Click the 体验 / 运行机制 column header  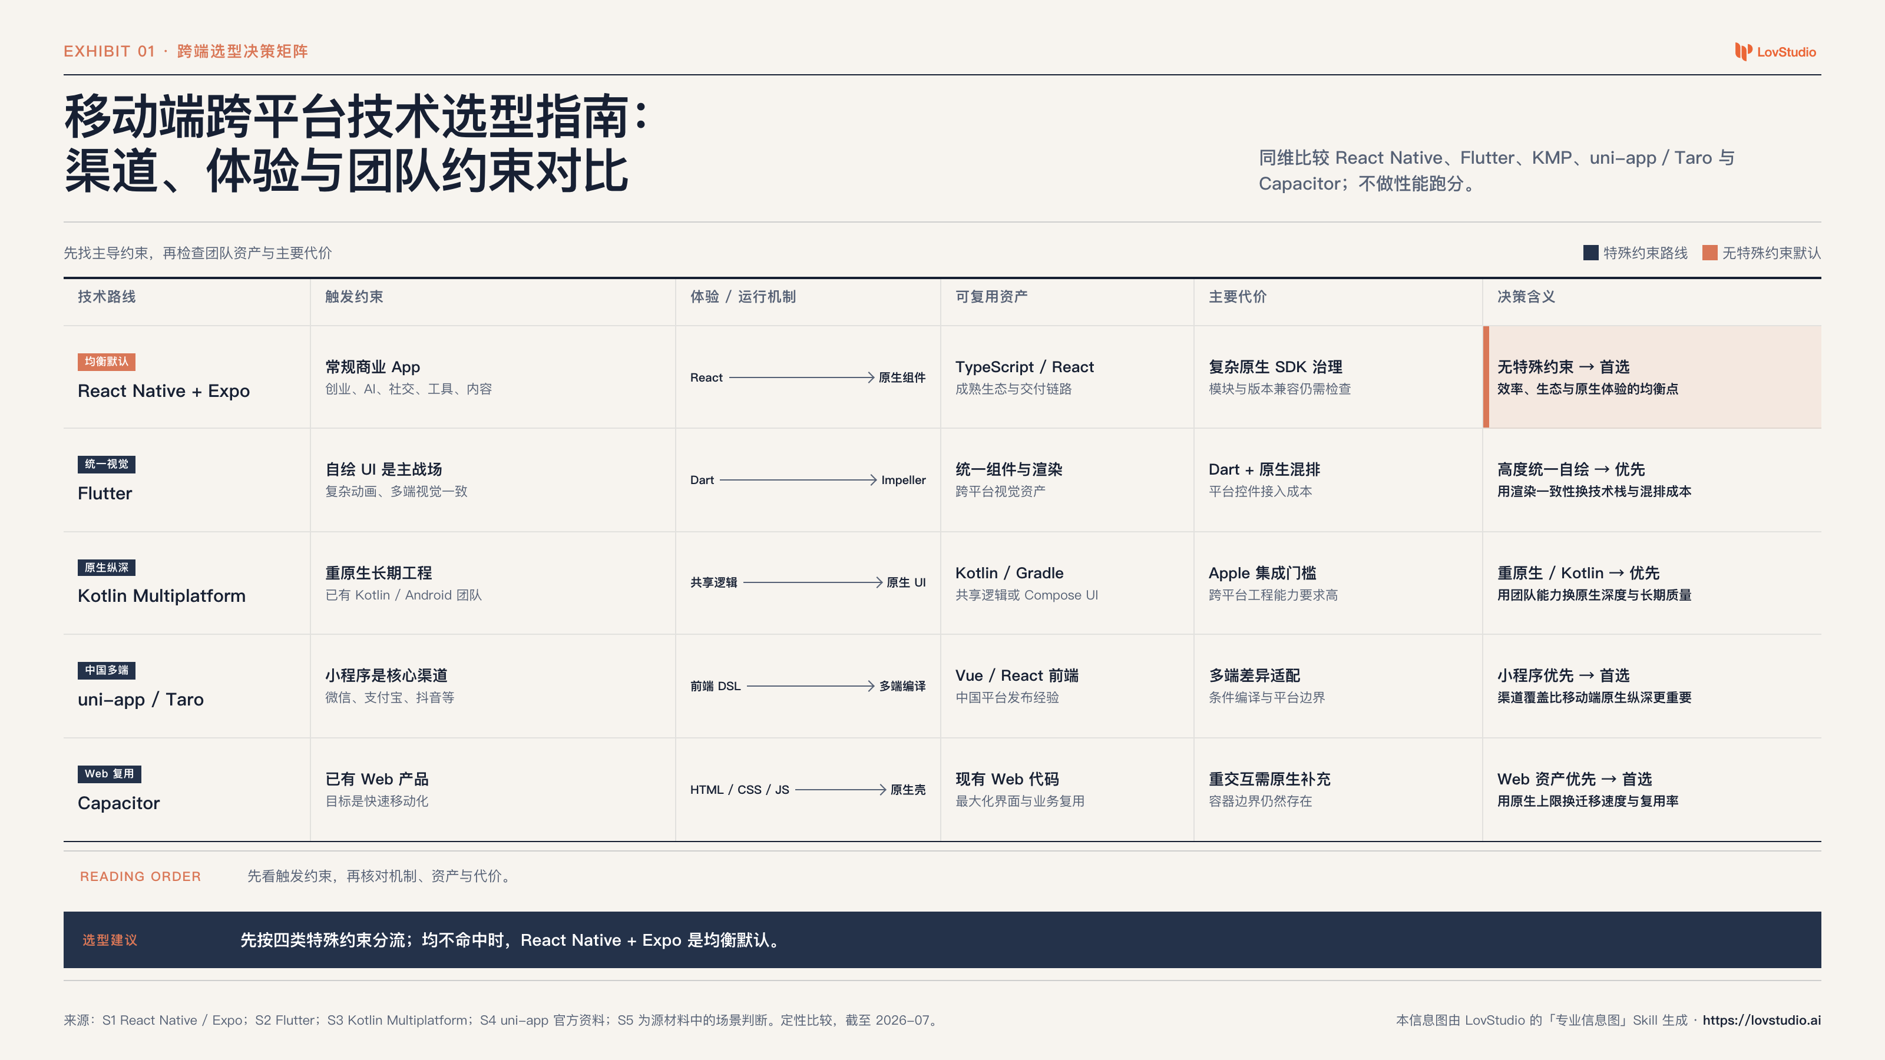click(x=743, y=296)
